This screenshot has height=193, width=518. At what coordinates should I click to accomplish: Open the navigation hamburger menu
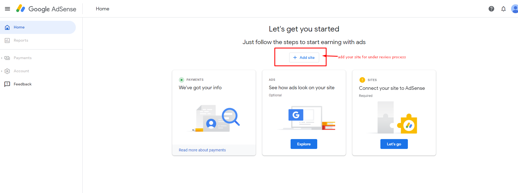(x=7, y=8)
